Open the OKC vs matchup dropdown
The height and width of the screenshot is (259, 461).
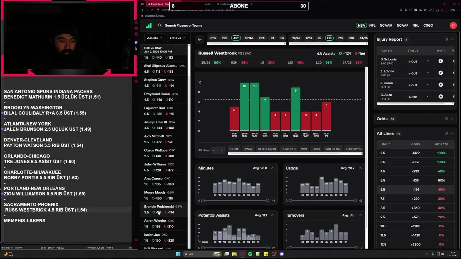(177, 38)
